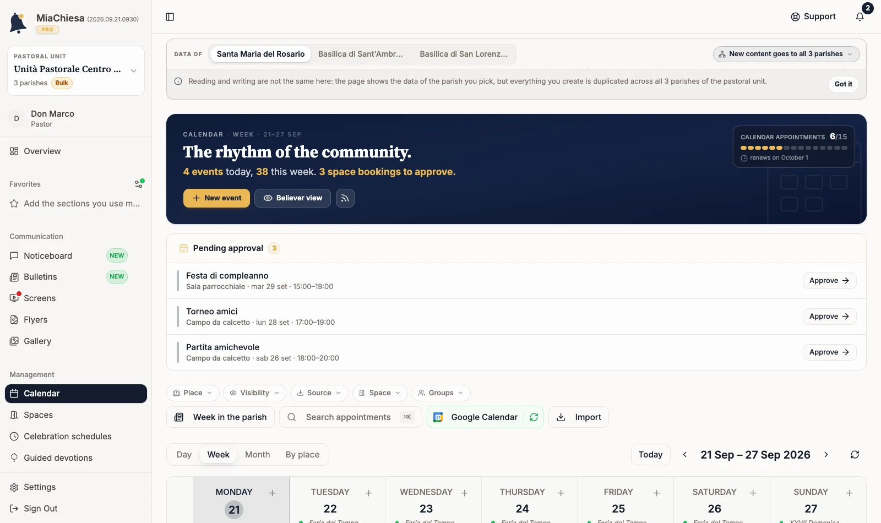Add an event on Monday with the plus
The width and height of the screenshot is (881, 523).
point(273,493)
